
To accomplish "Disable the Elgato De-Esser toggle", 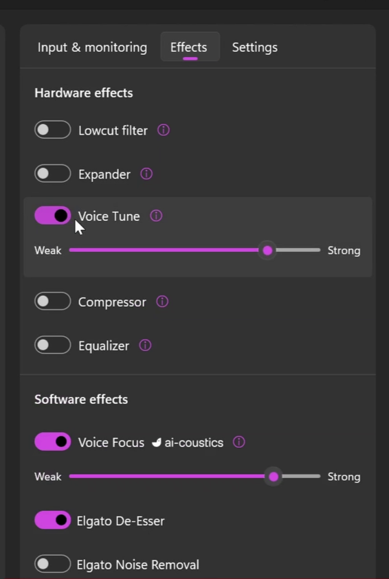I will [x=52, y=520].
